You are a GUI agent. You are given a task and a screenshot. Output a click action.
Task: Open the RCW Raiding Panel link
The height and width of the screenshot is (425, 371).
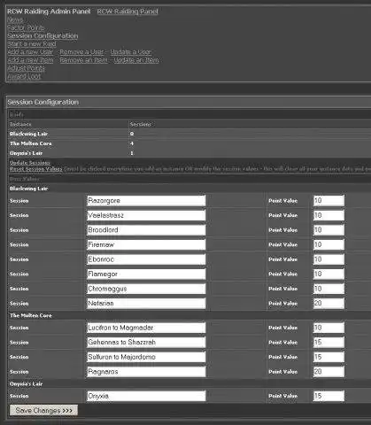pyautogui.click(x=128, y=12)
